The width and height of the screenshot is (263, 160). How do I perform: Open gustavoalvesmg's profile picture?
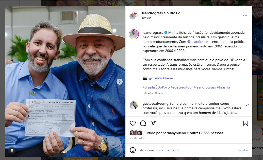[134, 105]
